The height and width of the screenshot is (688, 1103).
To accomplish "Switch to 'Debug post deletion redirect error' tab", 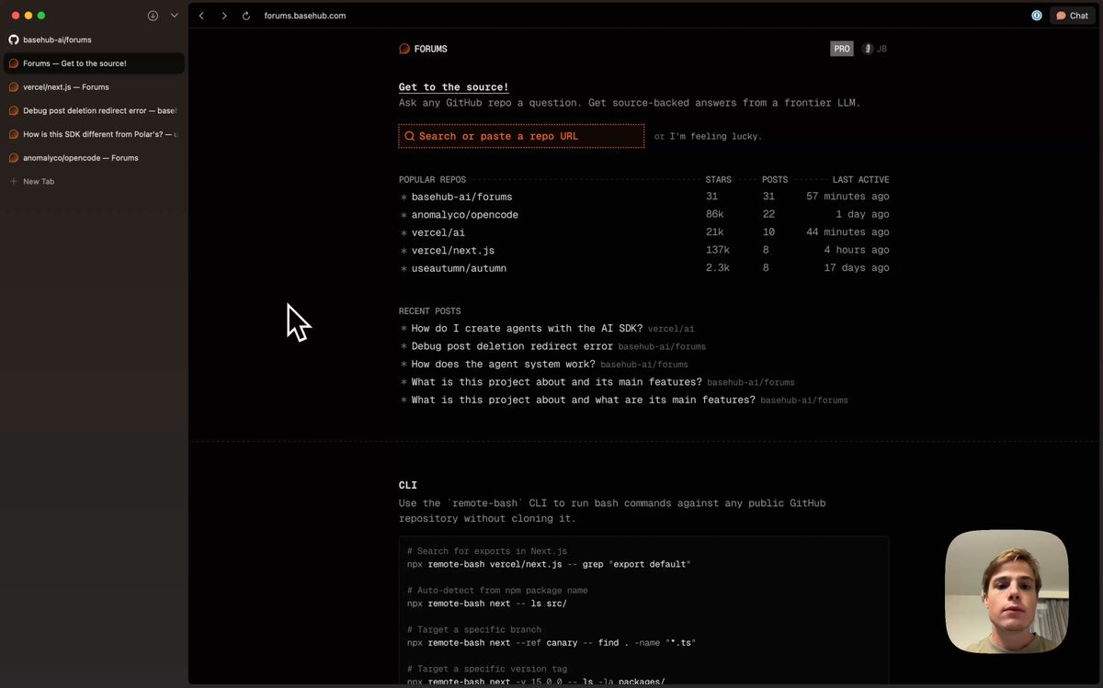I will [94, 110].
